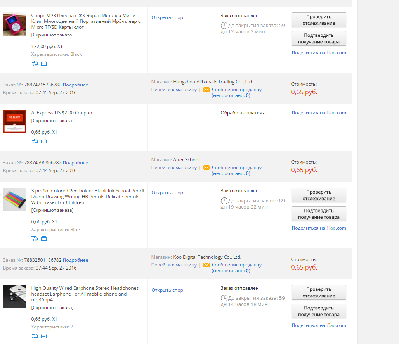This screenshot has width=399, height=344.
Task: Click envelope icon for Koo Digital seller message
Action: point(206,265)
